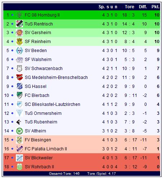Click the SG Medelsheim-Brenschelbach red logo
163x178 pixels.
(19, 77)
